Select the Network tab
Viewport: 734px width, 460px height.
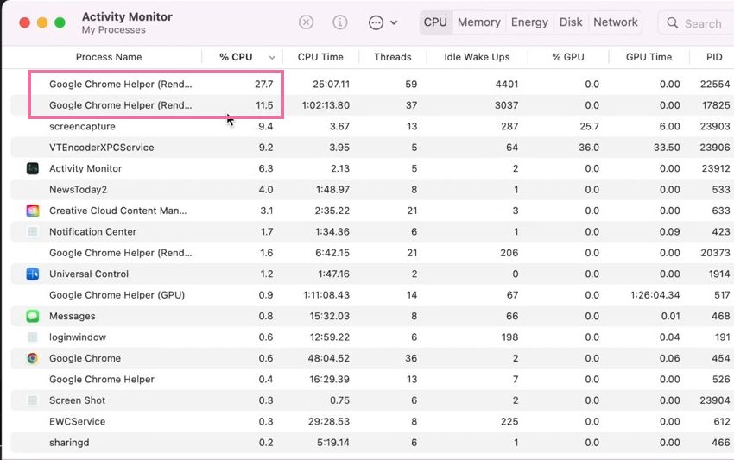[616, 22]
